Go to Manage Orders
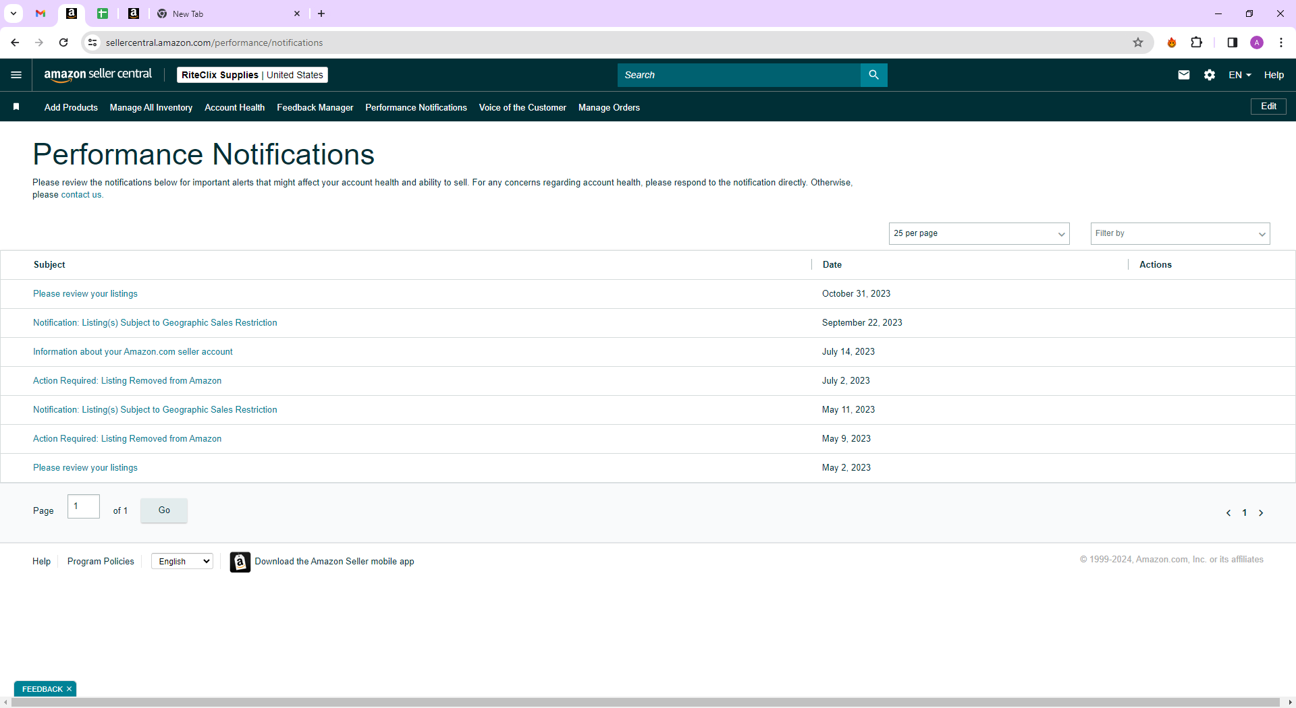Viewport: 1296px width, 708px height. 609,107
